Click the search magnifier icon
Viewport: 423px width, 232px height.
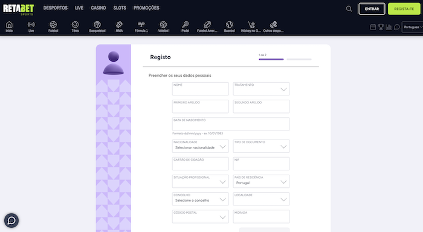(349, 9)
